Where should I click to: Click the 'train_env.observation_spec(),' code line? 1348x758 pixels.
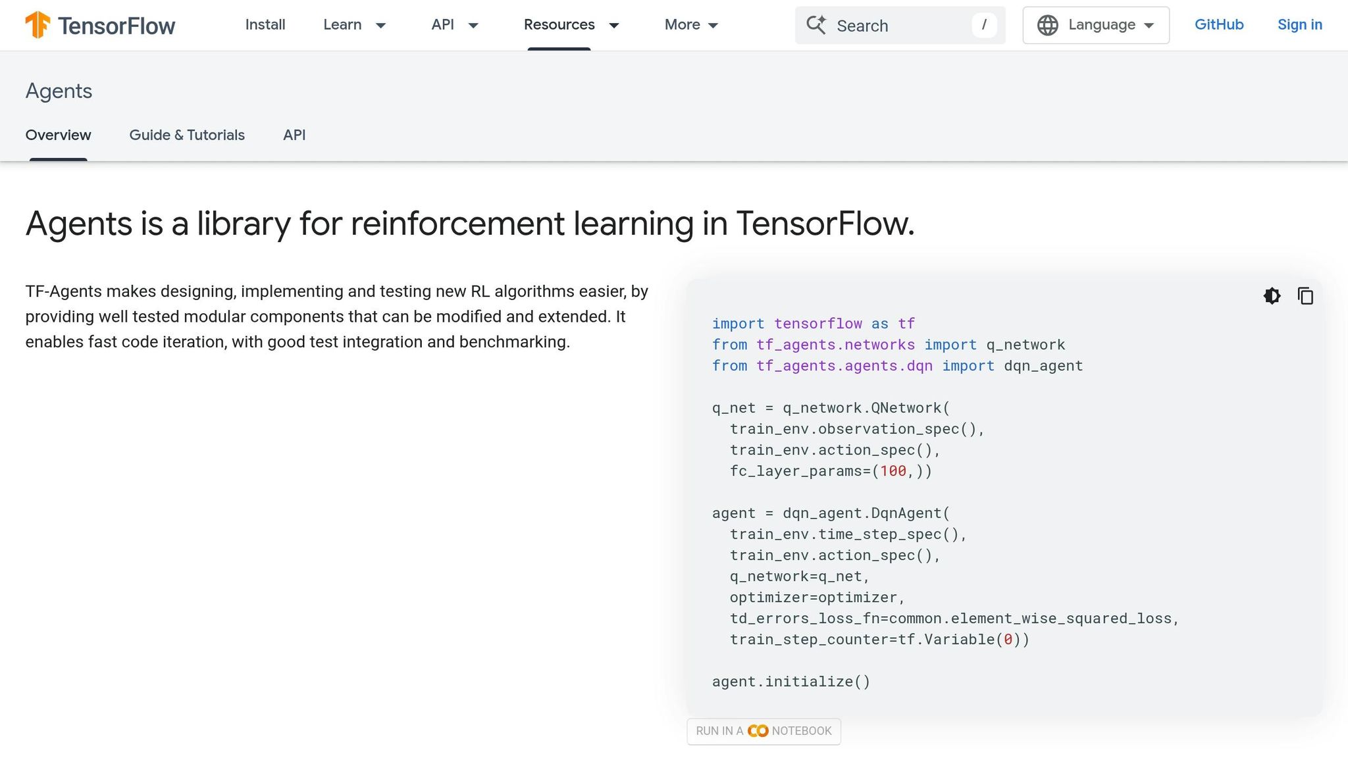point(857,429)
